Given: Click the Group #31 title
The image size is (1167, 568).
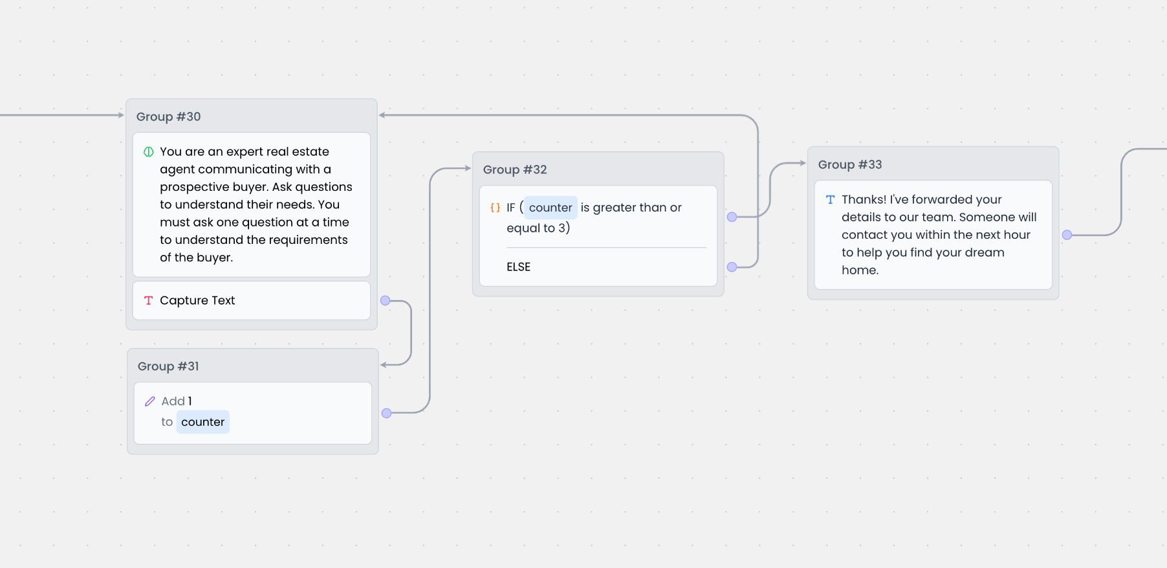Looking at the screenshot, I should point(168,366).
